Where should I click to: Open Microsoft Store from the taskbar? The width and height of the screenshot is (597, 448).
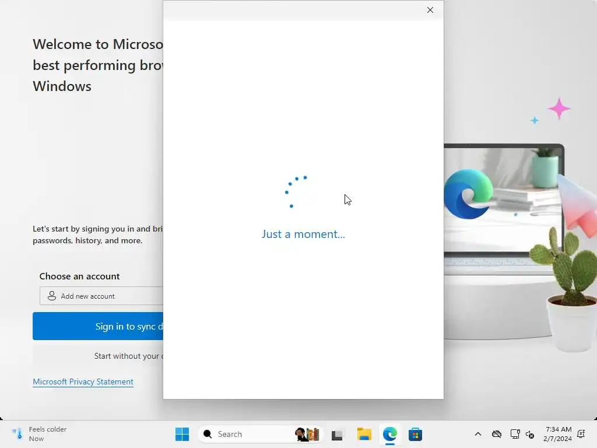(415, 434)
